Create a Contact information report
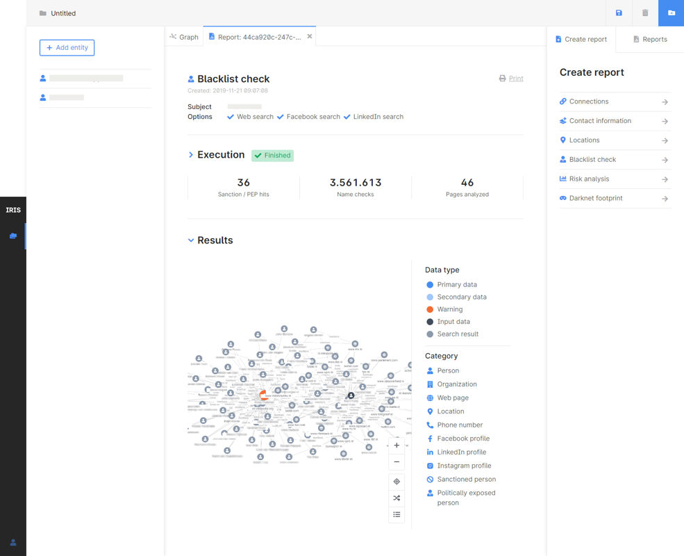 coord(615,121)
